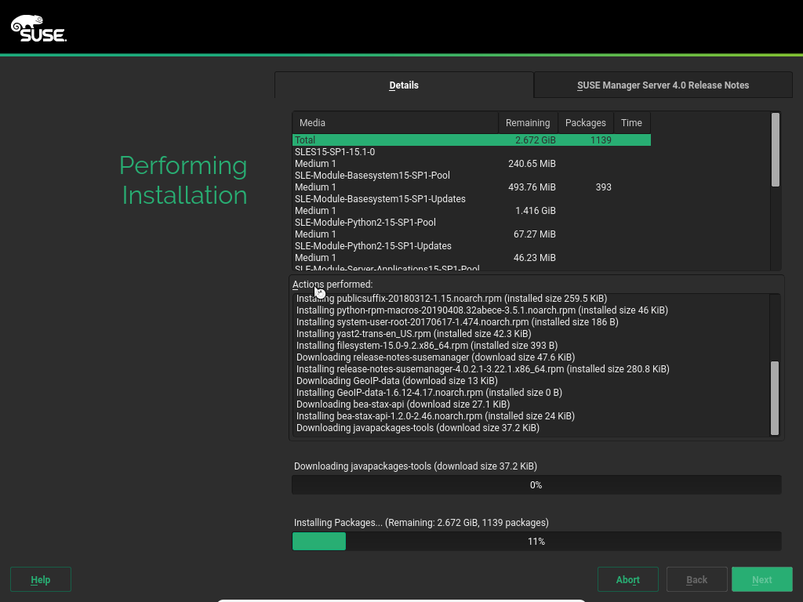Click the Downloading GeoIP-data log line
Screen dimensions: 803x602
click(x=397, y=381)
